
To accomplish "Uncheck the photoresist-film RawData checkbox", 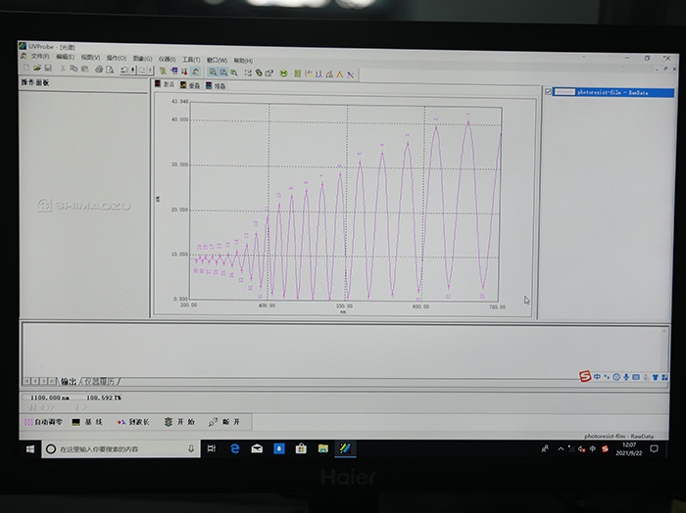I will pyautogui.click(x=549, y=92).
